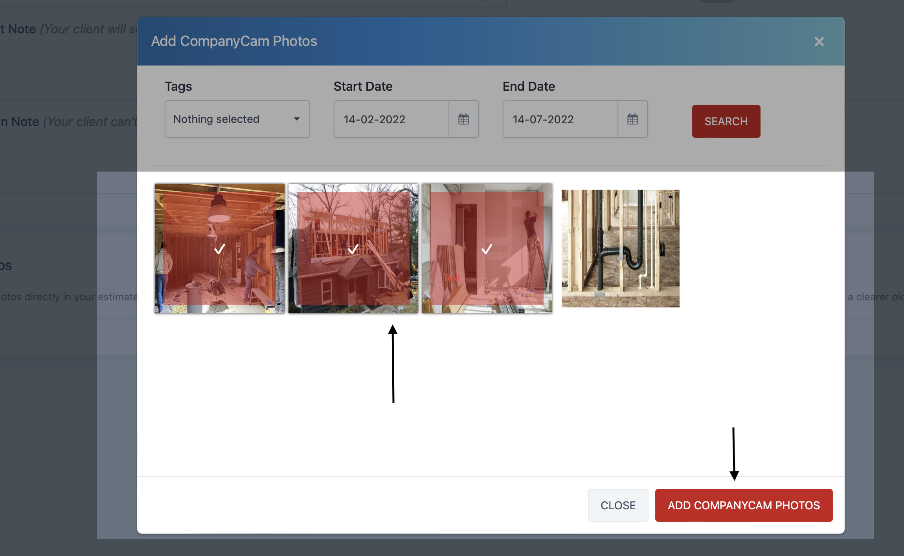Image resolution: width=904 pixels, height=556 pixels.
Task: Click the red Text label on third photo
Action: pyautogui.click(x=452, y=278)
